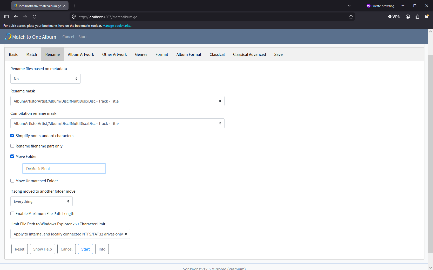Click the forward navigation arrow
The image size is (433, 270).
tap(25, 17)
